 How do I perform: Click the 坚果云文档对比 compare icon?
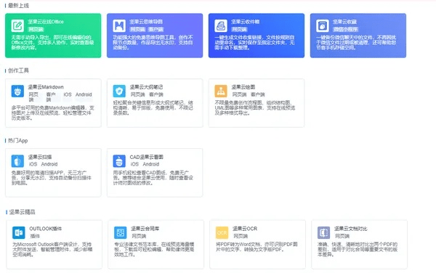(x=323, y=233)
